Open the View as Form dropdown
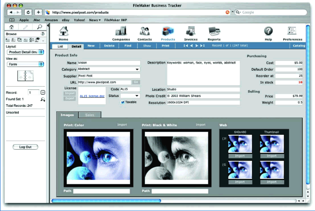Viewport: 315px width, 211px height. click(x=25, y=64)
